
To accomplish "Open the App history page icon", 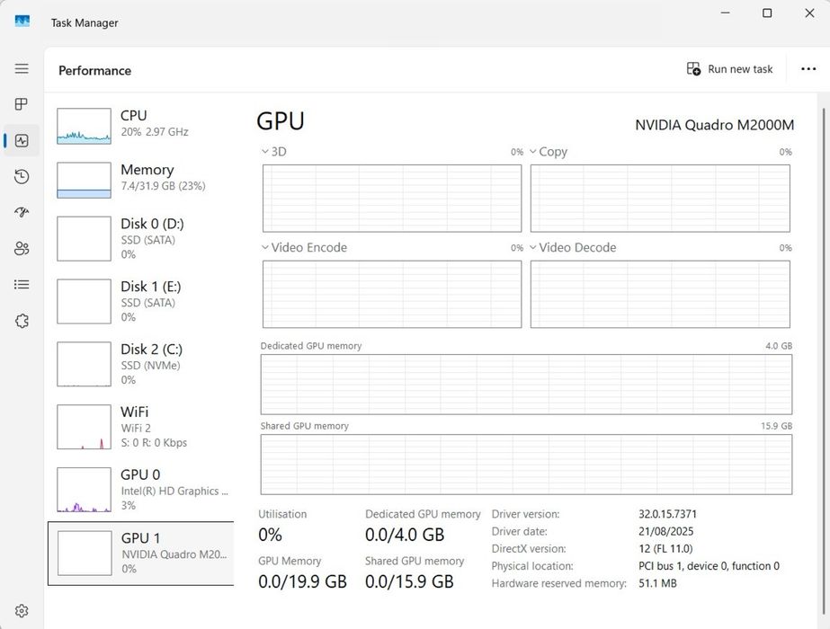I will (x=22, y=177).
